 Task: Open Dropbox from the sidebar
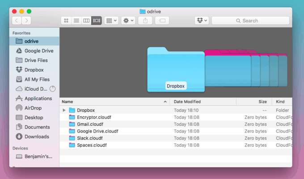coord(34,70)
